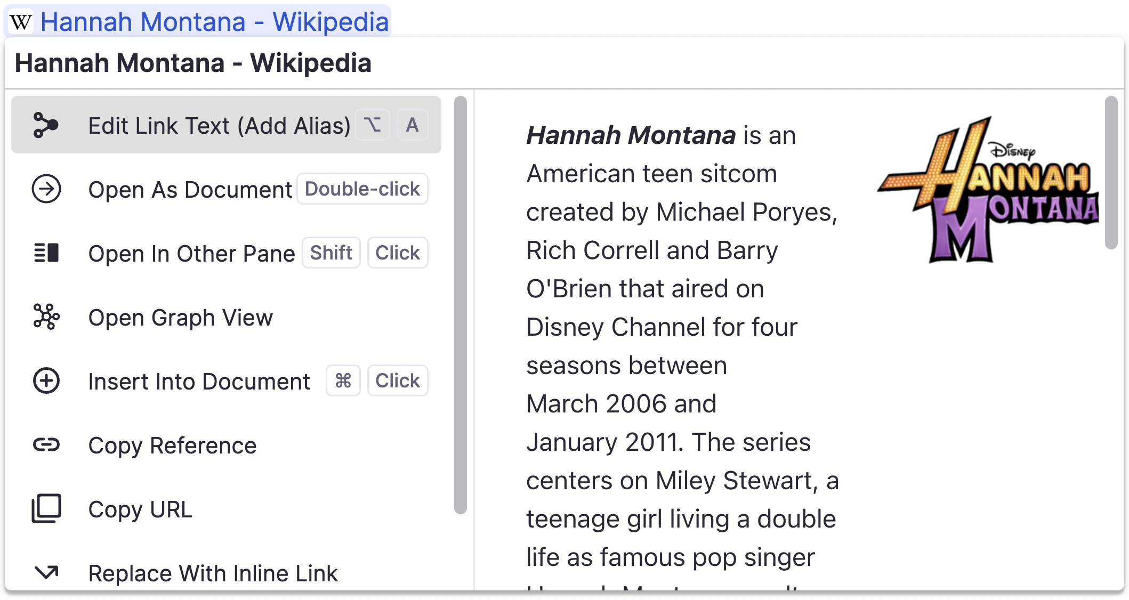Select Copy URL menu item
This screenshot has width=1129, height=600.
[226, 509]
